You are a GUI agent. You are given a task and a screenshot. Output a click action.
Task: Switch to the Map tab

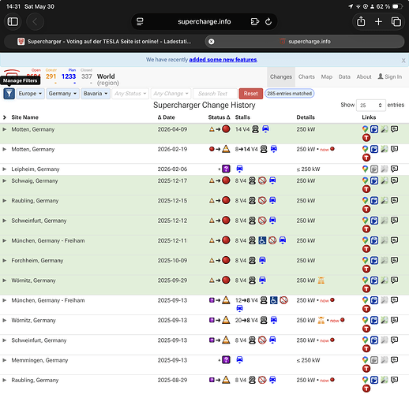326,76
